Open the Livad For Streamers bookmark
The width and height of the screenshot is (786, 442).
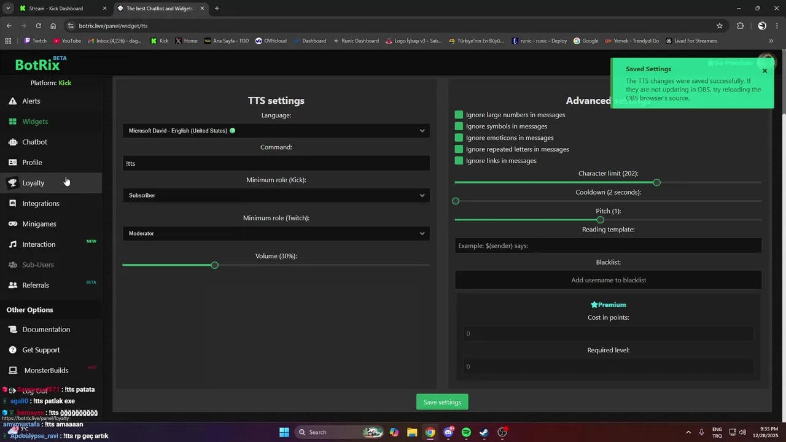click(x=691, y=41)
